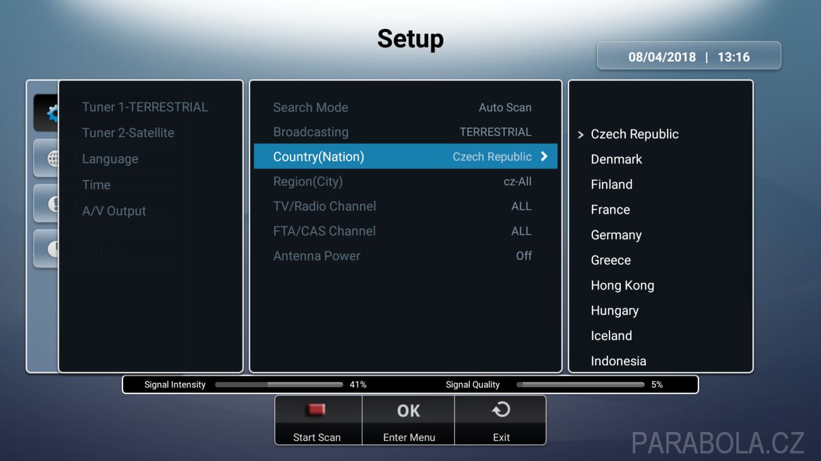This screenshot has height=461, width=821.
Task: Click the OK Enter Menu icon
Action: 409,411
